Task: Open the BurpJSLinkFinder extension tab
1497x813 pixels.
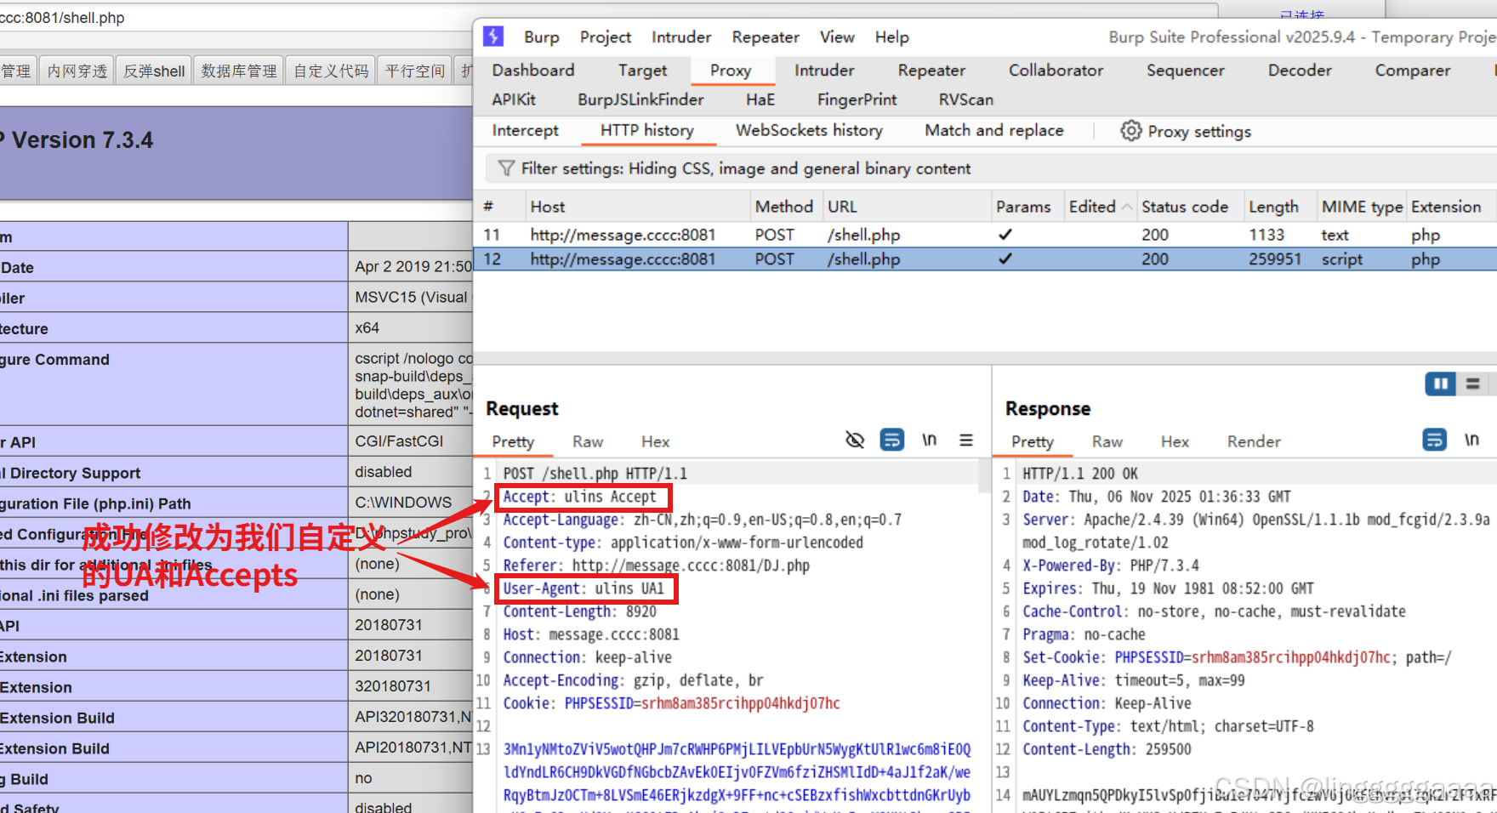Action: tap(640, 99)
